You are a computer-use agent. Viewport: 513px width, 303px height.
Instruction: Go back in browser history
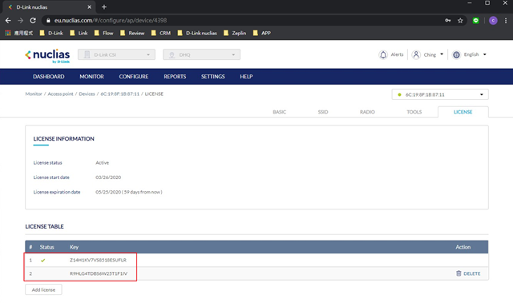[8, 20]
